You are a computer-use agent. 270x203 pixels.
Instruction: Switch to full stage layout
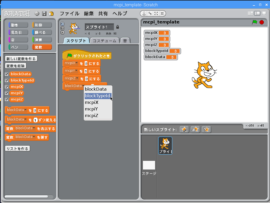257,13
